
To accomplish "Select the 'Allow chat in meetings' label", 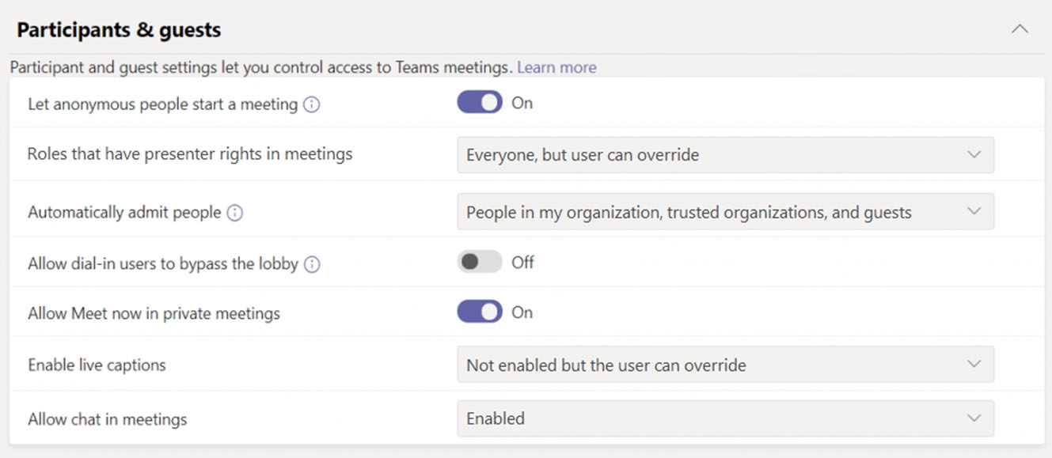I will [108, 419].
